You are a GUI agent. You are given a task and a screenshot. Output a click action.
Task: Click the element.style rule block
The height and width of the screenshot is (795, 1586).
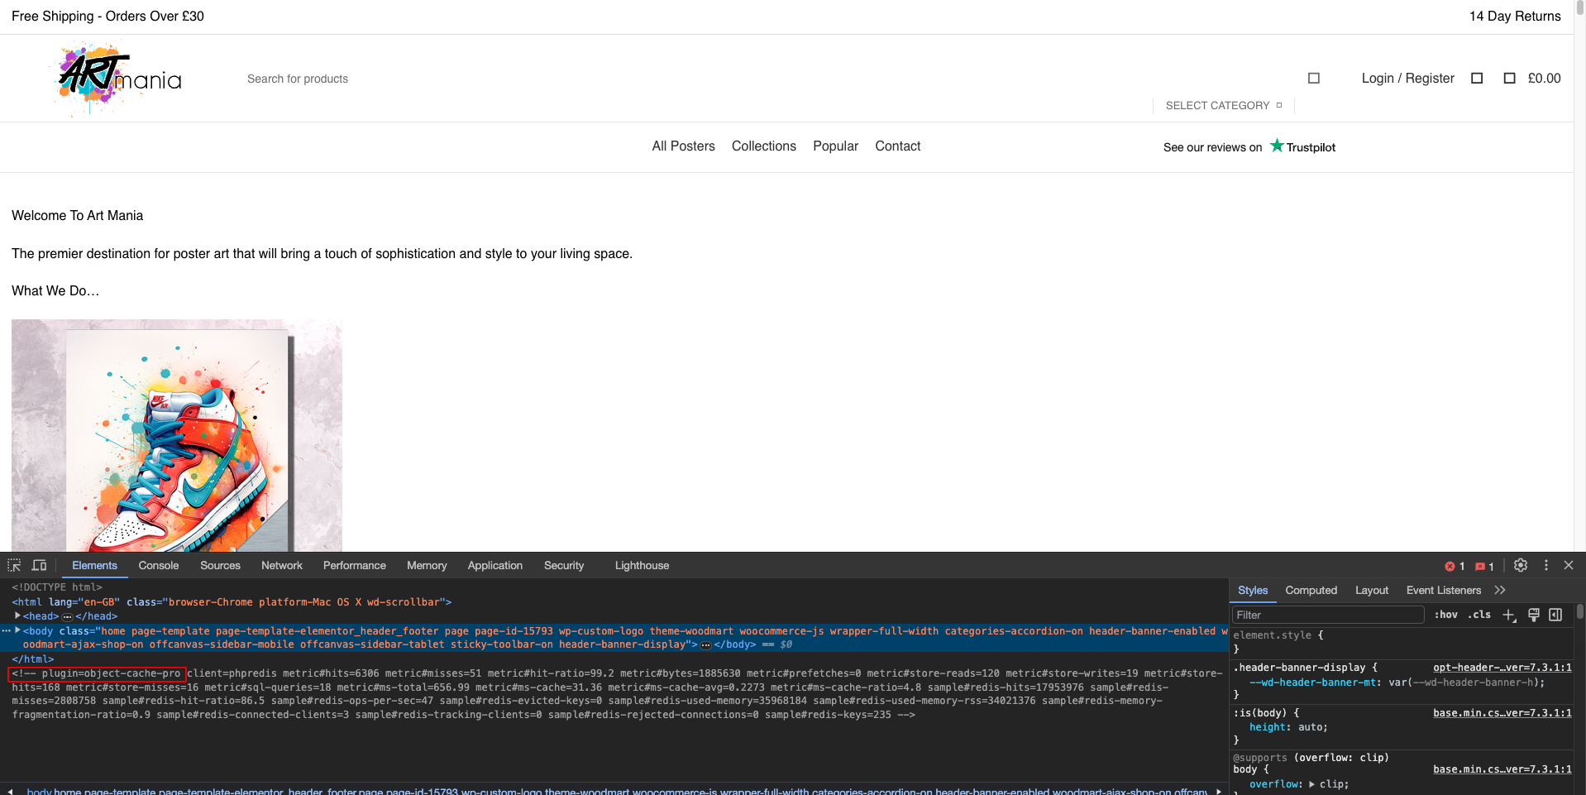pos(1402,642)
